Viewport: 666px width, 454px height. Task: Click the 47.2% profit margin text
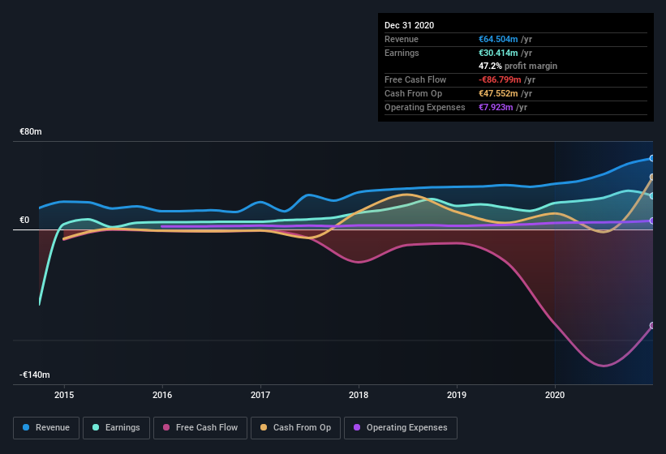(x=518, y=66)
